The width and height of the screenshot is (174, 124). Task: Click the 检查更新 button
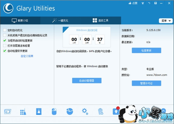click(x=146, y=50)
